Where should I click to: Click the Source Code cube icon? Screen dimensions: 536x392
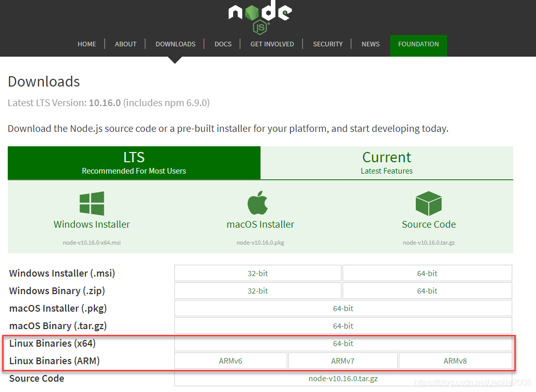click(x=429, y=203)
